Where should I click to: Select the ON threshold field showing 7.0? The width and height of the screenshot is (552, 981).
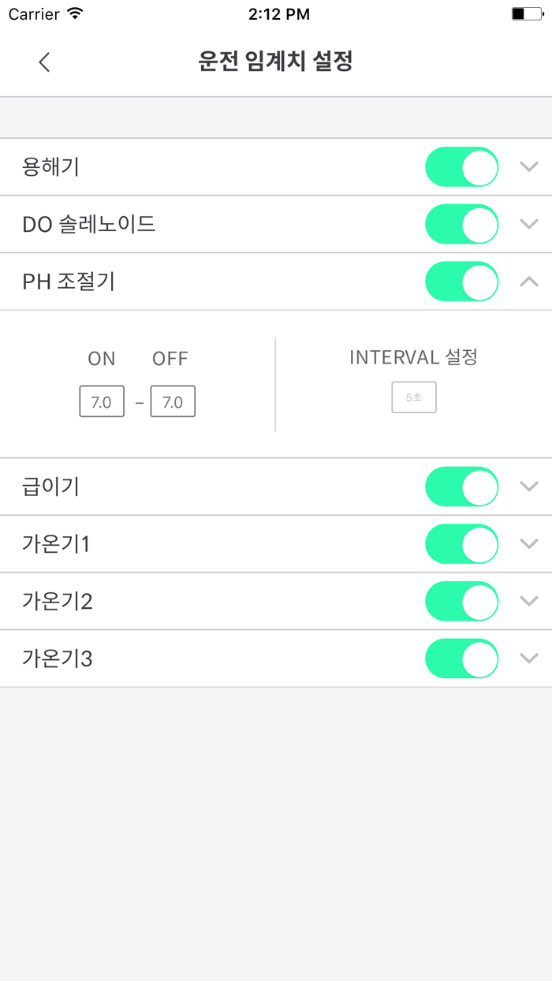click(102, 401)
